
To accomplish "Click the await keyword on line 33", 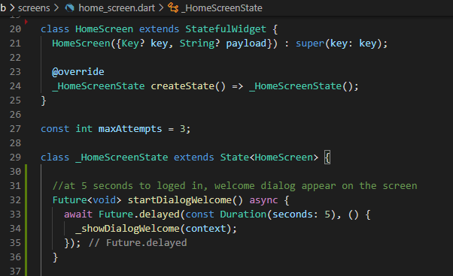I will click(78, 214).
